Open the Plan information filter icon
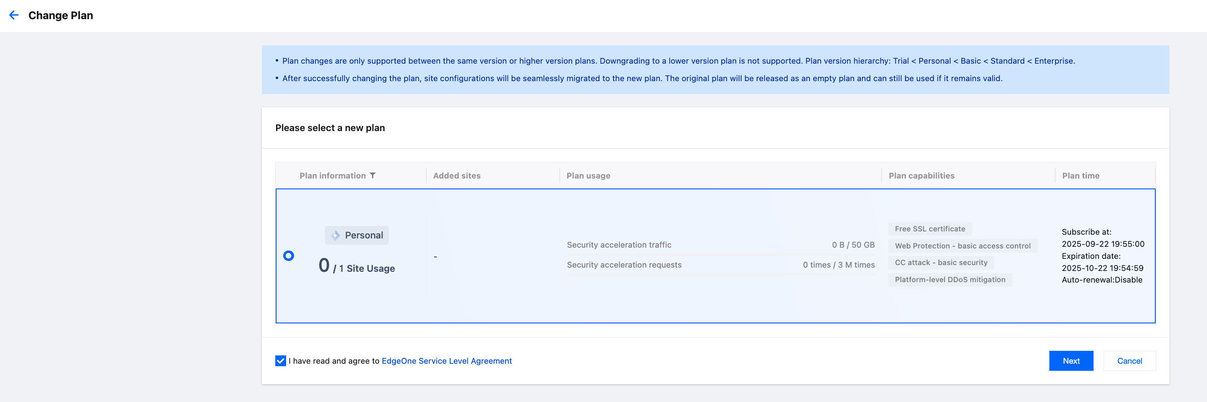 point(372,175)
